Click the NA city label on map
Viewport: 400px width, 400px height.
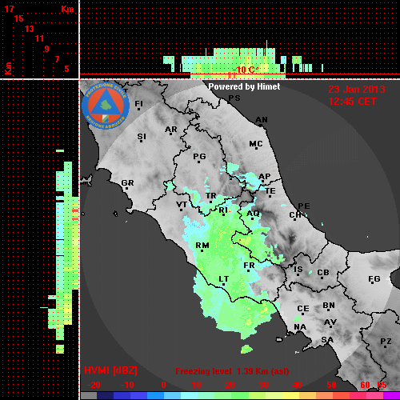pos(300,326)
